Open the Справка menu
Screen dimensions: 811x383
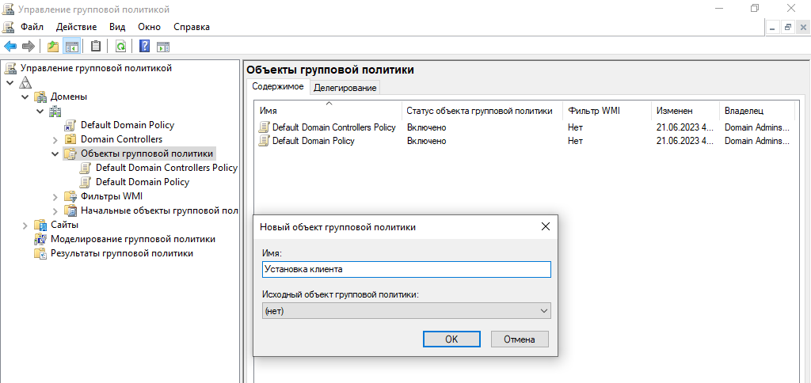coord(192,27)
